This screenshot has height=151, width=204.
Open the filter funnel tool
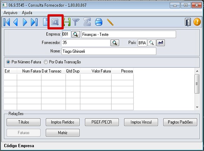pyautogui.click(x=76, y=22)
